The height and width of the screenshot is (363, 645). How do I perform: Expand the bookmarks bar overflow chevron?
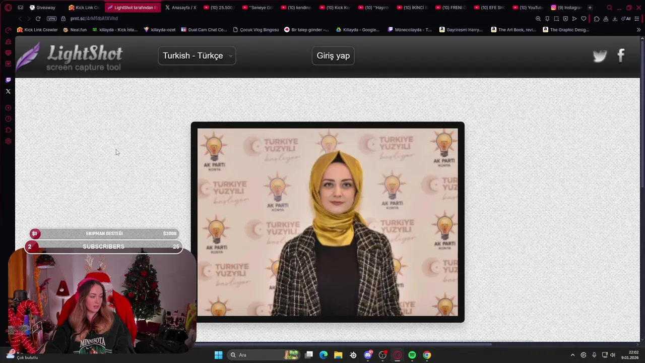tap(638, 30)
